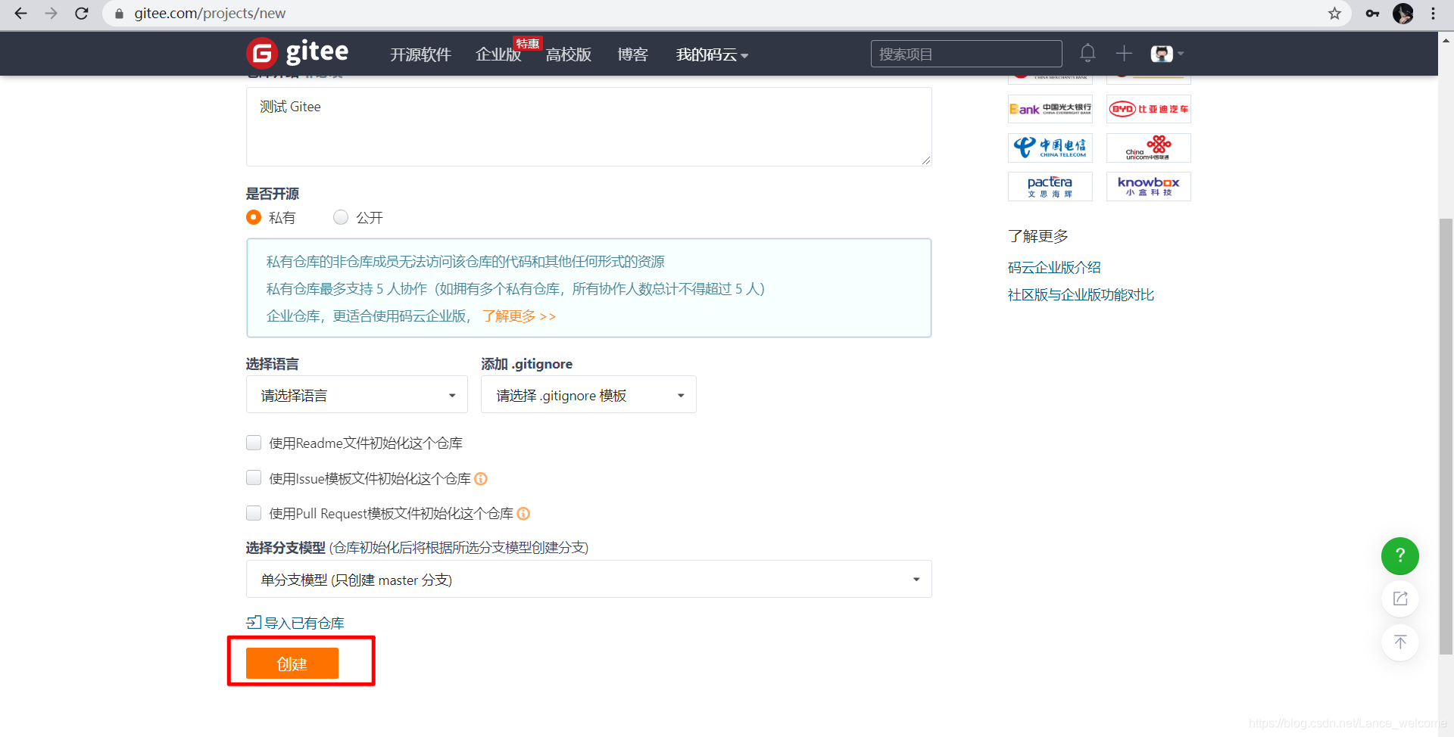Click the info icon beside Pull Request模板 option
This screenshot has height=737, width=1454.
[523, 513]
